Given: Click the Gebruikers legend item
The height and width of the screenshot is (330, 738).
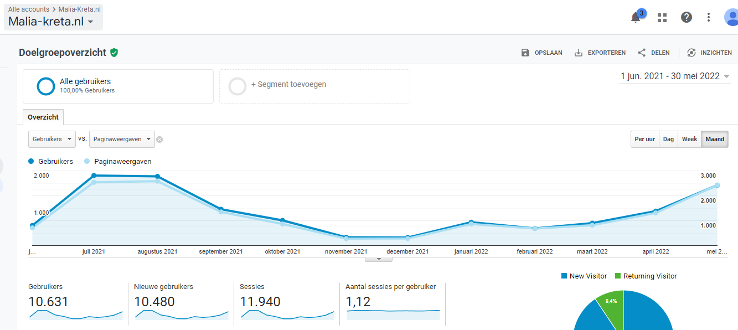Looking at the screenshot, I should point(51,161).
